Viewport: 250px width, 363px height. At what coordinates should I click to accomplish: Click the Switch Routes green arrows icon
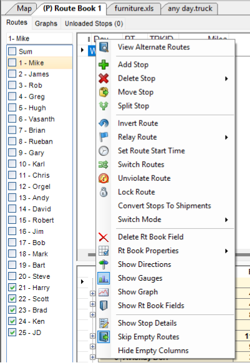pos(103,165)
